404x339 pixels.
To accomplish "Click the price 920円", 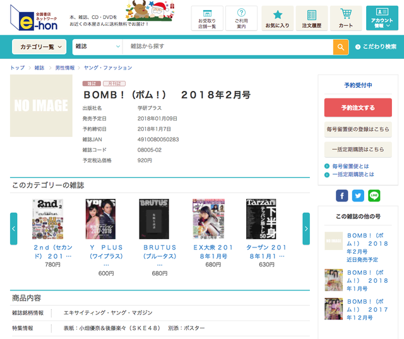I will 145,160.
